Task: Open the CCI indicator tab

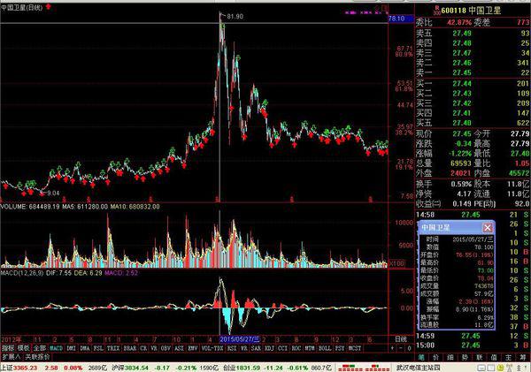Action: (283, 347)
